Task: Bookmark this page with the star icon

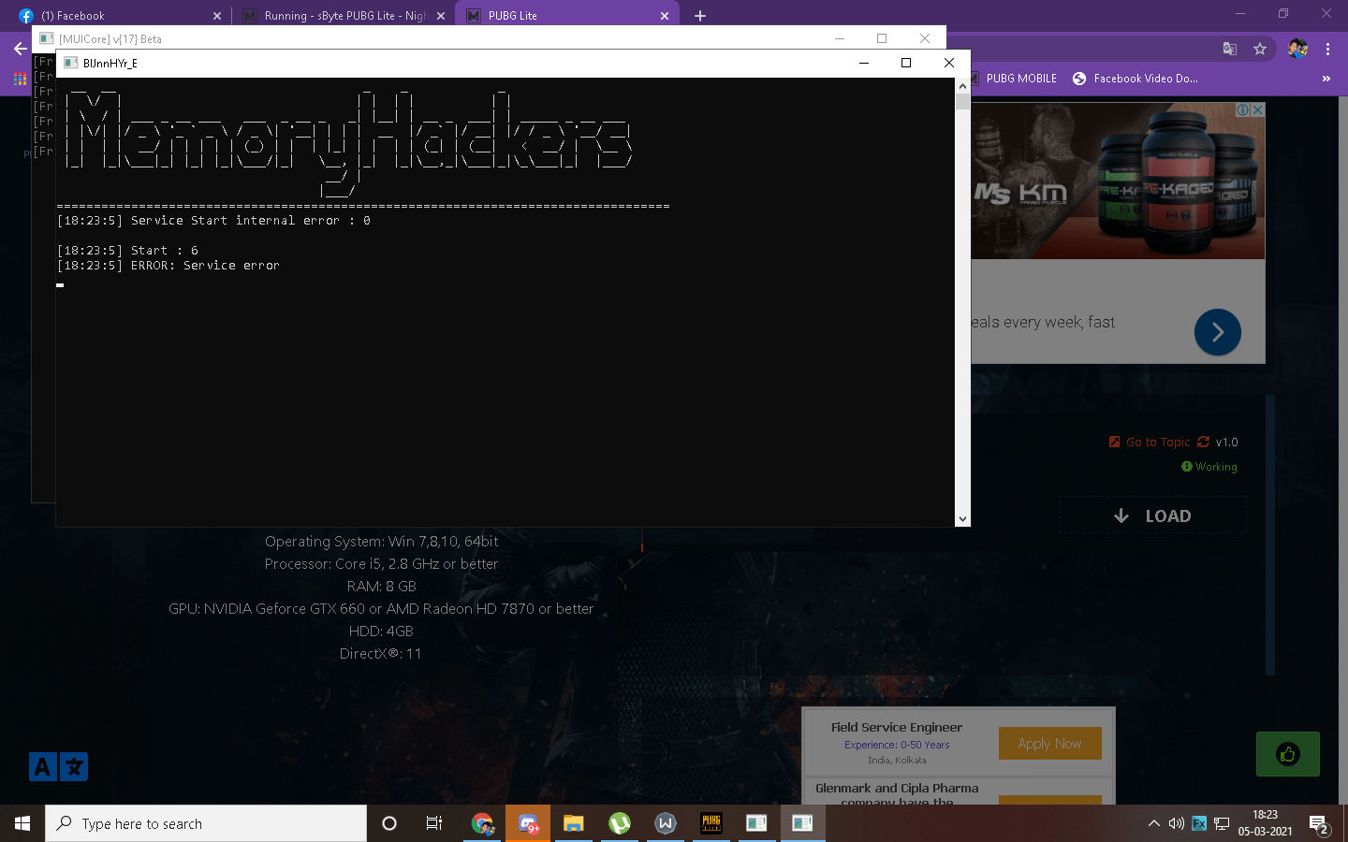Action: tap(1260, 49)
